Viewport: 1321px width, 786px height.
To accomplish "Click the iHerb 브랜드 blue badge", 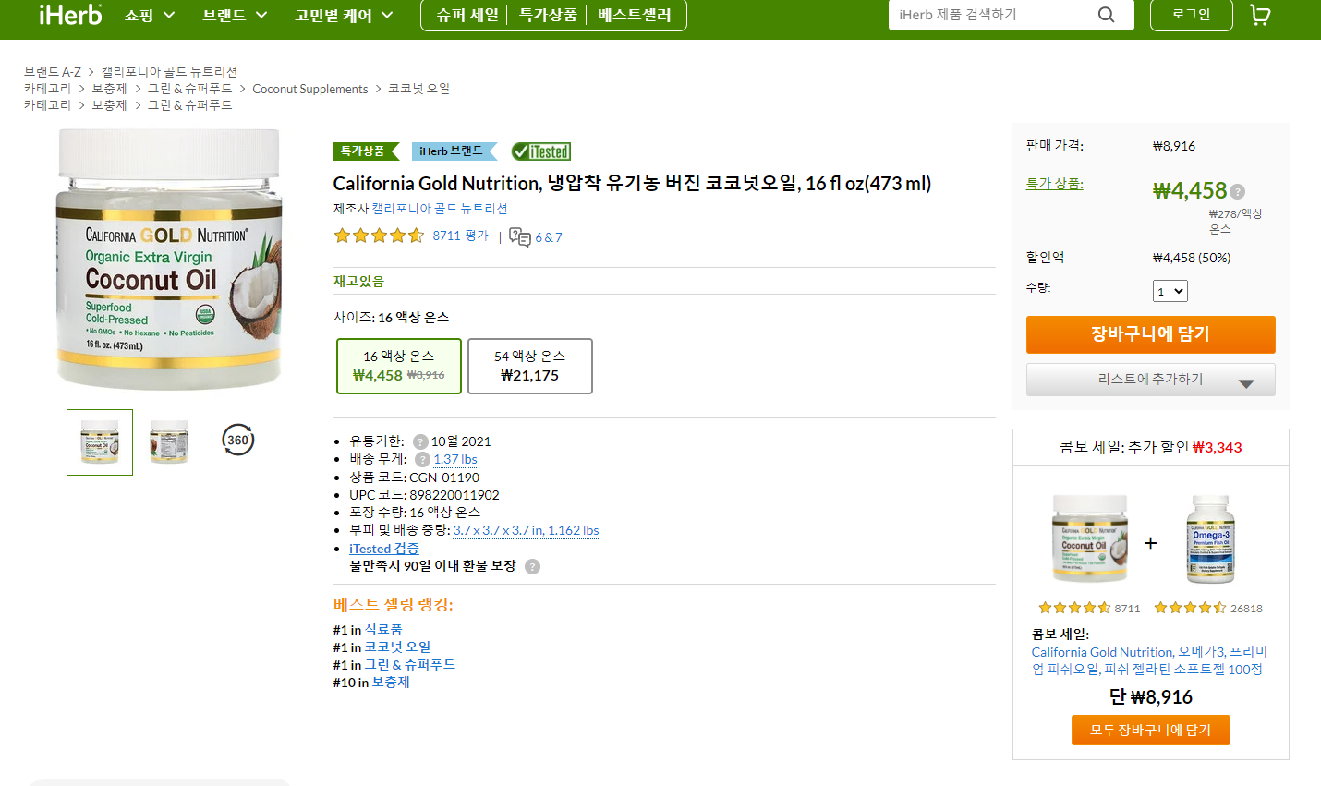I will (454, 151).
